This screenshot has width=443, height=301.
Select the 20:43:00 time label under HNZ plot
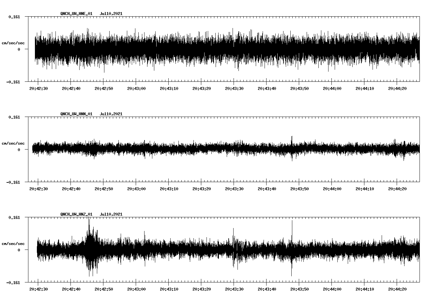click(136, 289)
